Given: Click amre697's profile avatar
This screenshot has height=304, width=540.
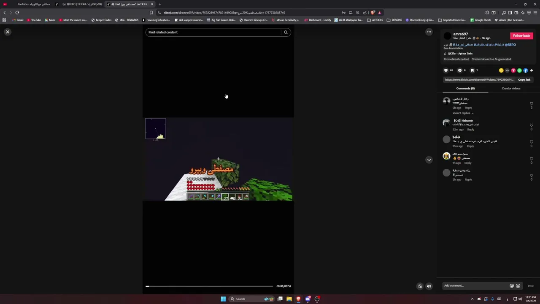Looking at the screenshot, I should coord(447,36).
